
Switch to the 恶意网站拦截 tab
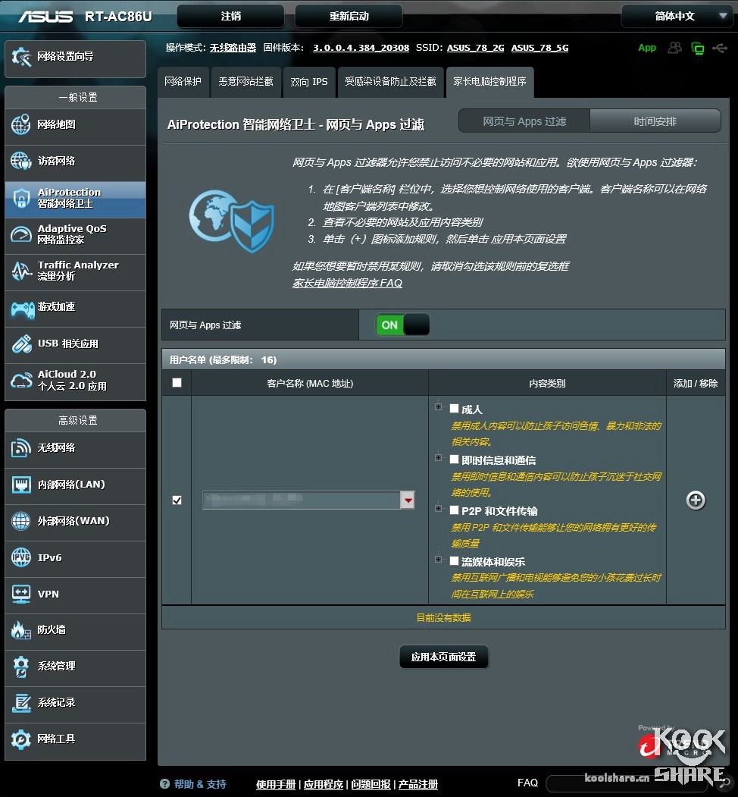[x=245, y=82]
